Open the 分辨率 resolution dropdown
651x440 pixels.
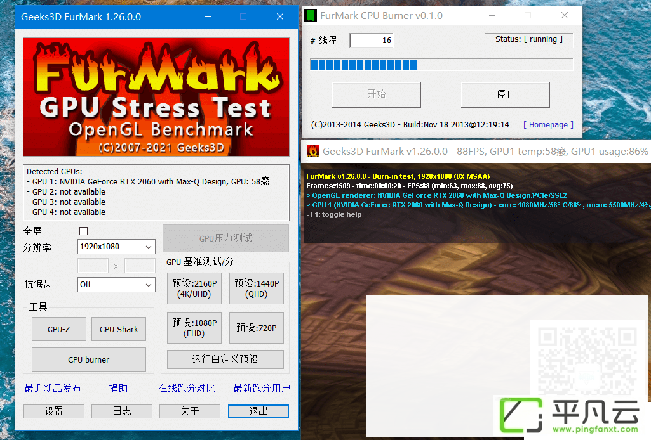tap(116, 247)
